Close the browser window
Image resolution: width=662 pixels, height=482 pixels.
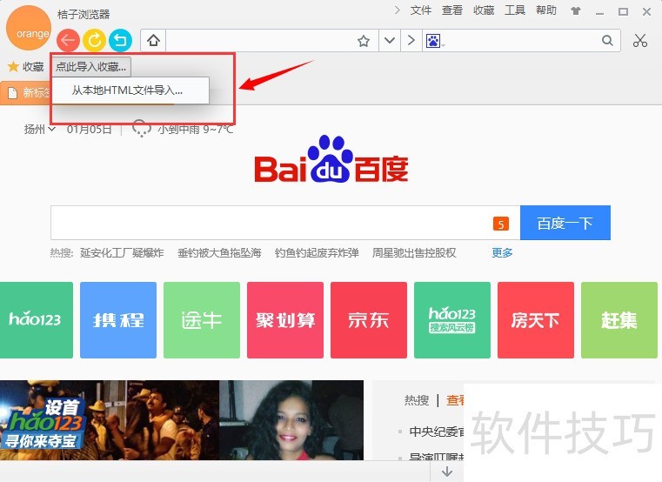647,11
